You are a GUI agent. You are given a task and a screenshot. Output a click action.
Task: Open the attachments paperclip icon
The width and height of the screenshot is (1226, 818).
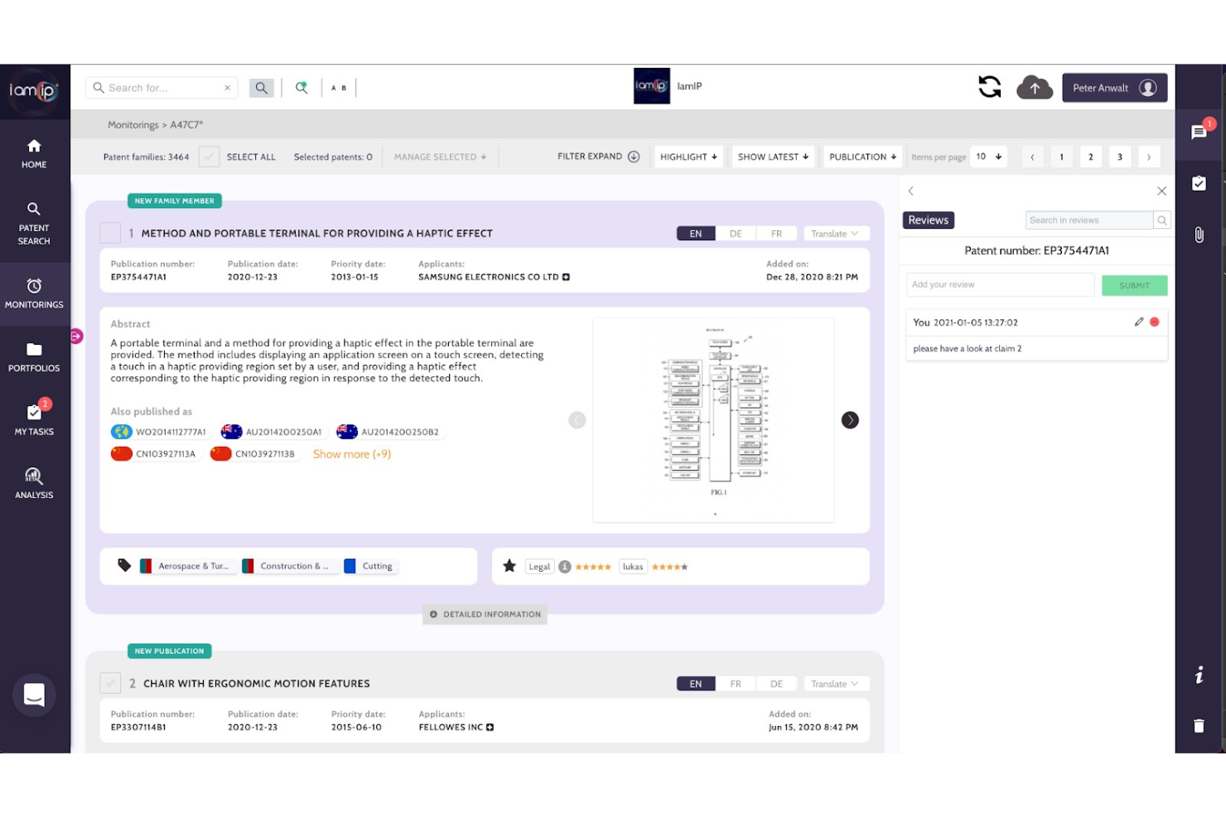click(1199, 235)
